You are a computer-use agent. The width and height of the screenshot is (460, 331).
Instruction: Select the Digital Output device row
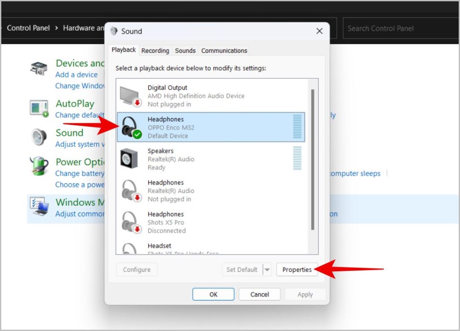click(x=211, y=96)
